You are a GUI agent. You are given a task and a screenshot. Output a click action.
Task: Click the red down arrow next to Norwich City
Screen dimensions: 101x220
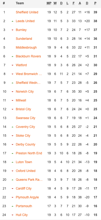(x=12, y=92)
